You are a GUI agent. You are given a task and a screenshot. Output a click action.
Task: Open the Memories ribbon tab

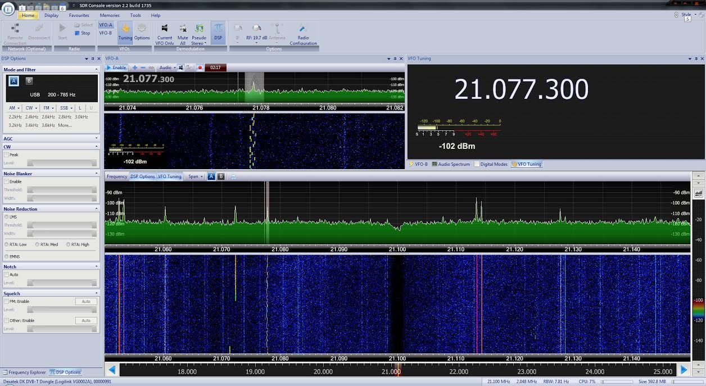[x=110, y=15]
